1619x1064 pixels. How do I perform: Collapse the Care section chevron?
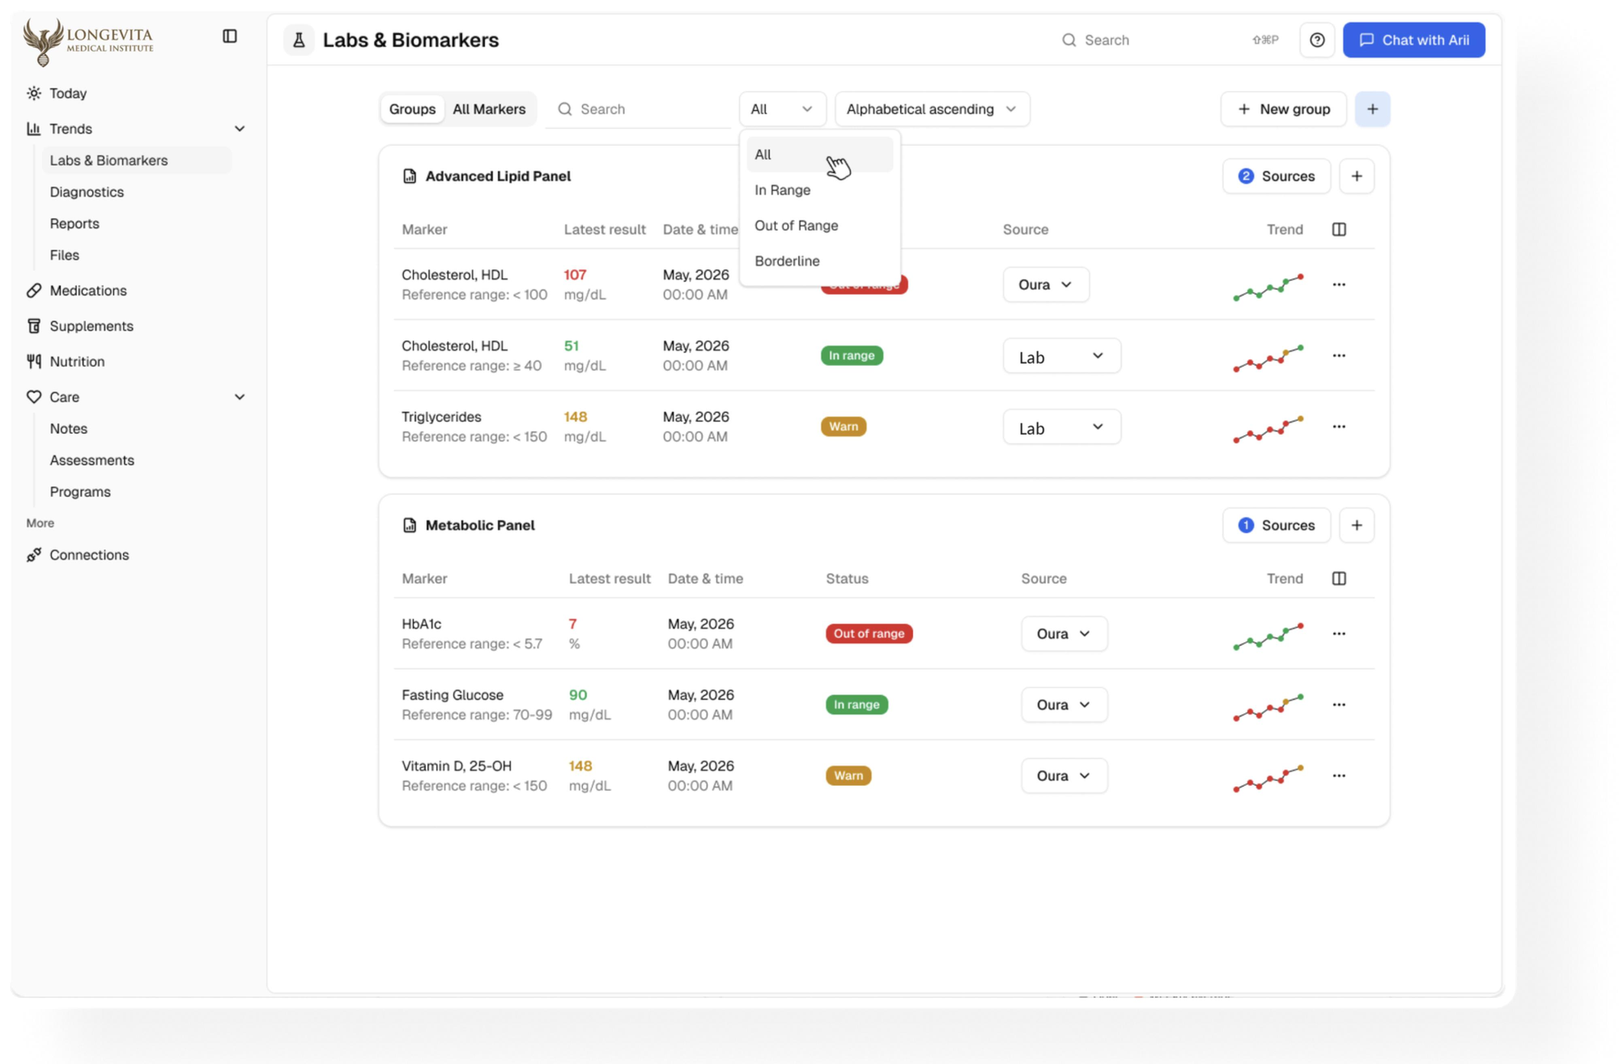(x=240, y=397)
